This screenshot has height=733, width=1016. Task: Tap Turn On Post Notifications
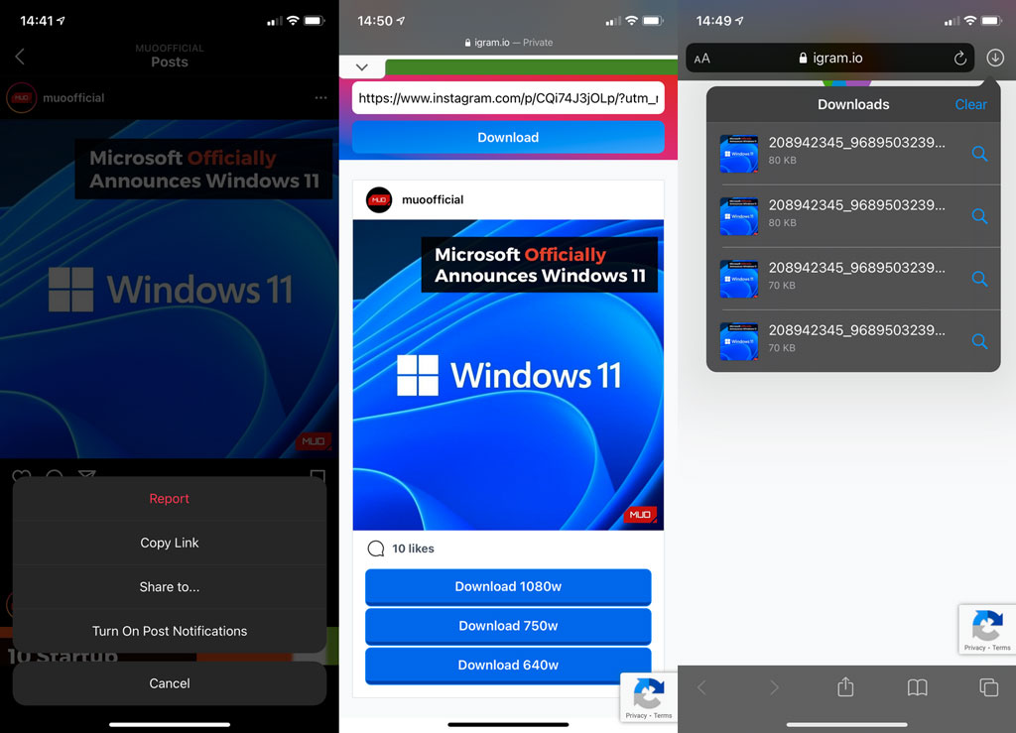pyautogui.click(x=170, y=631)
